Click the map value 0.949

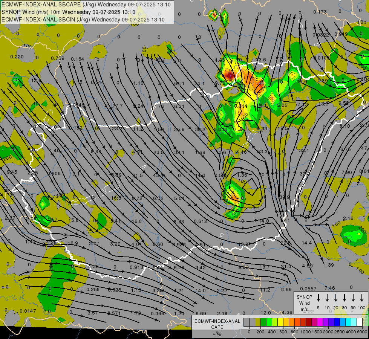pos(341,34)
